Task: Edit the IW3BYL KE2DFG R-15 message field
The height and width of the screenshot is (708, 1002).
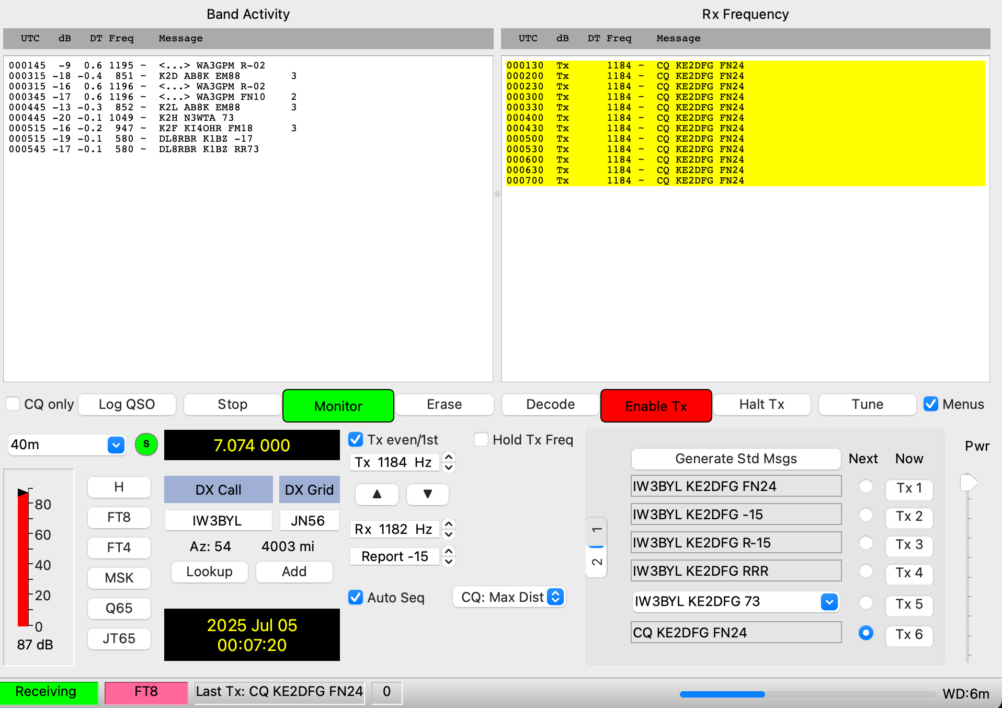Action: coord(736,543)
